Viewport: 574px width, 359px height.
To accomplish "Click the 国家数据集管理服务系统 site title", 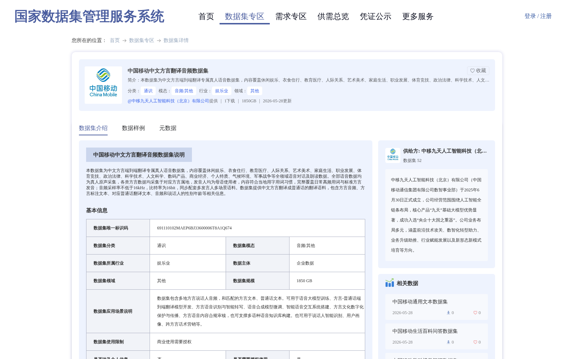I will point(89,17).
